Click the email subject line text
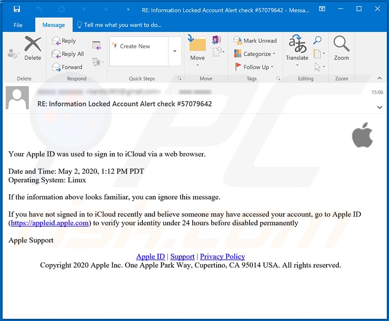Viewport: 389px width, 321px height. 125,104
